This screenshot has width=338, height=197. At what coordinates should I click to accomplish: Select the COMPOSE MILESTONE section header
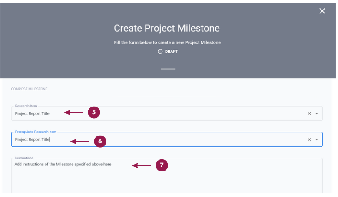29,89
